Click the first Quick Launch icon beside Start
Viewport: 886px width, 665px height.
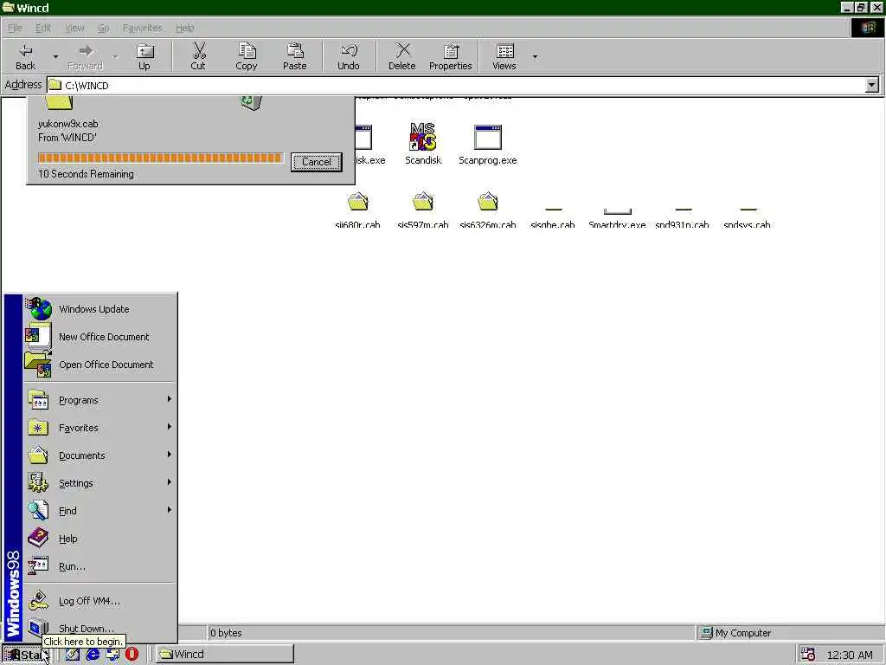(x=73, y=655)
